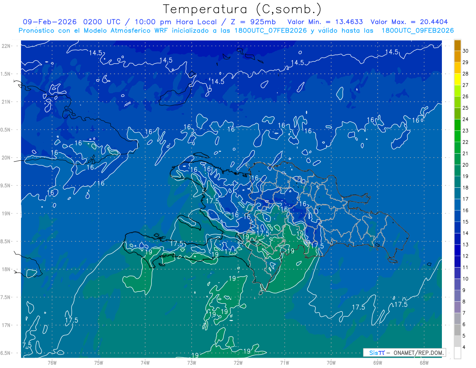Click the "14" colorbar scale value
476x368 pixels.
tap(466, 233)
